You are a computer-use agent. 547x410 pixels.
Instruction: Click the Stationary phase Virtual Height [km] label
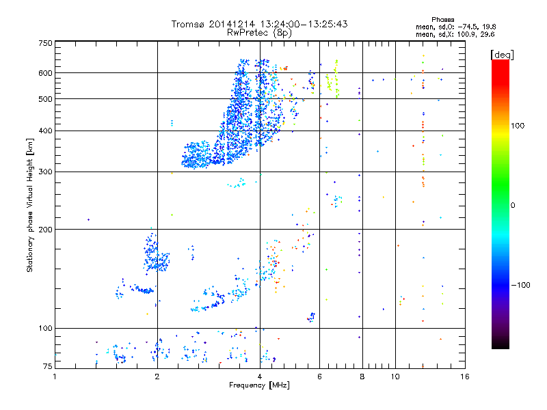29,205
